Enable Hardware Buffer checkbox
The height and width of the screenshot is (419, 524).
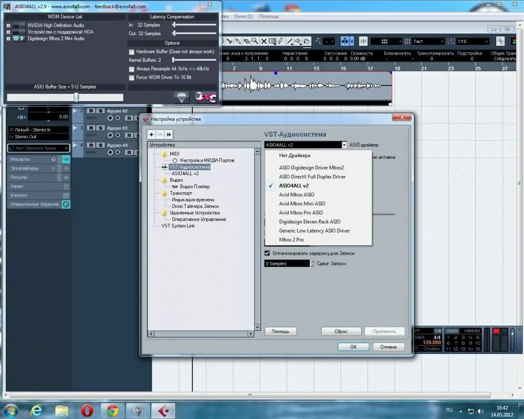[132, 52]
